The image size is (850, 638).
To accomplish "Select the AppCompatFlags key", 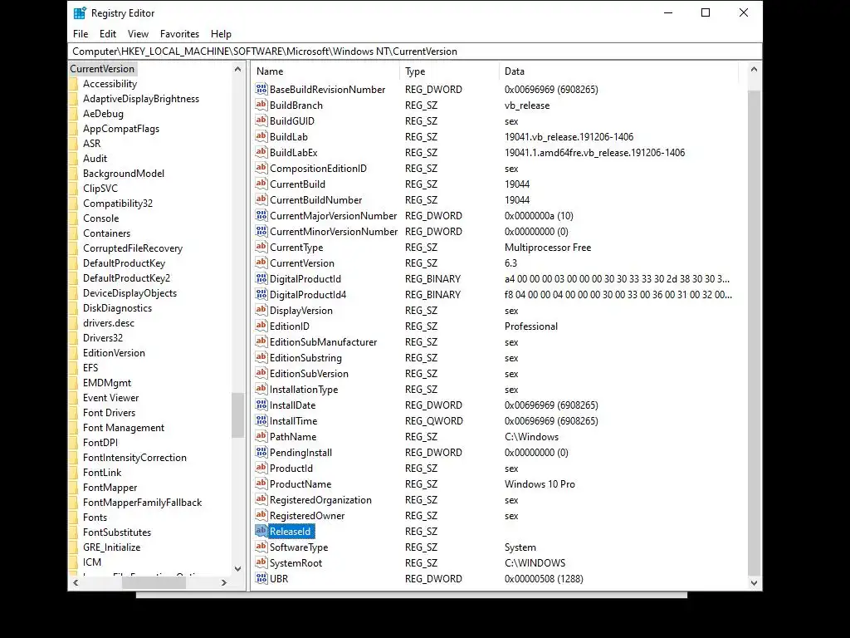I will tap(121, 129).
